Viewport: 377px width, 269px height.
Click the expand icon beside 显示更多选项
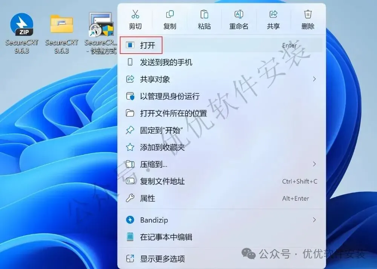point(130,259)
